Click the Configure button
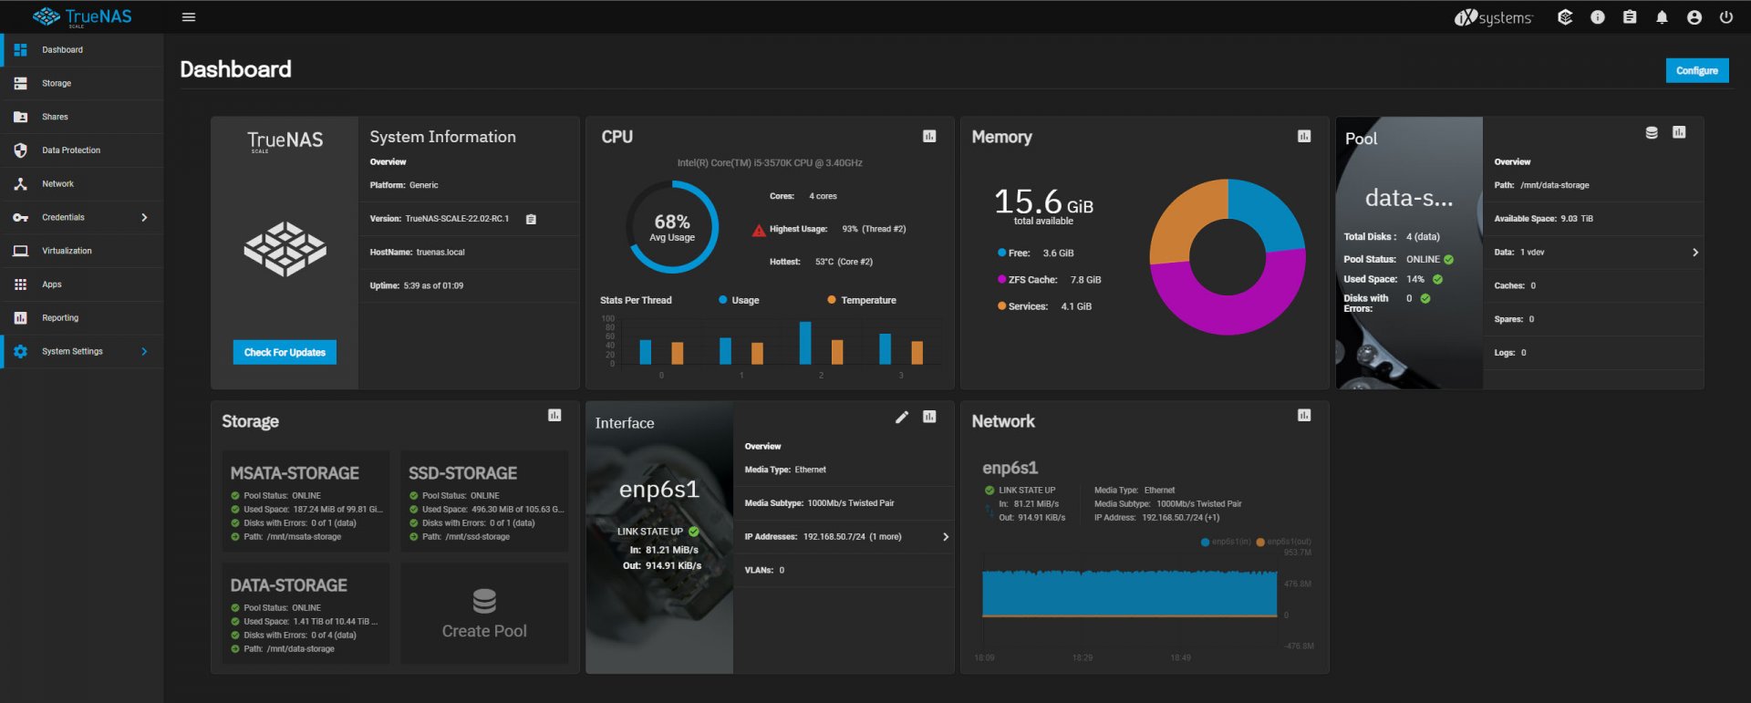The height and width of the screenshot is (703, 1751). tap(1696, 70)
